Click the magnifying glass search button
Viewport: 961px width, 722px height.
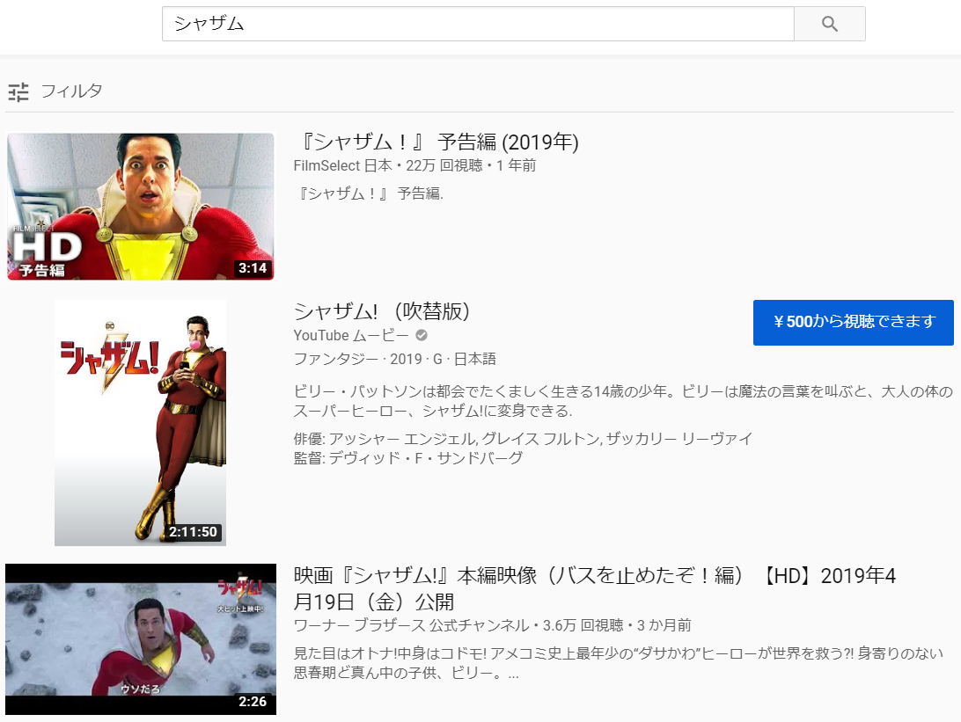pos(829,24)
